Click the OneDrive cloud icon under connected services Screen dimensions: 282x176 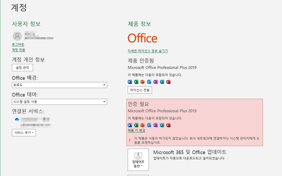coord(17,119)
